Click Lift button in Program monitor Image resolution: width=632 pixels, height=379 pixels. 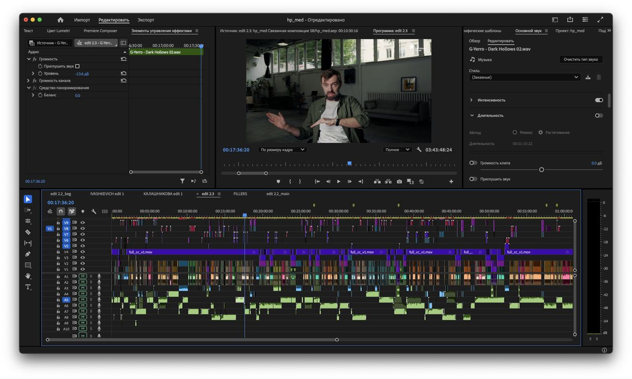point(377,181)
